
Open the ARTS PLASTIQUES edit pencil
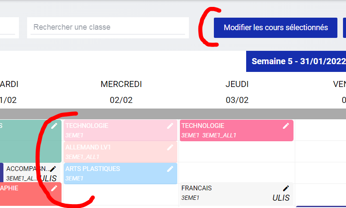click(170, 169)
